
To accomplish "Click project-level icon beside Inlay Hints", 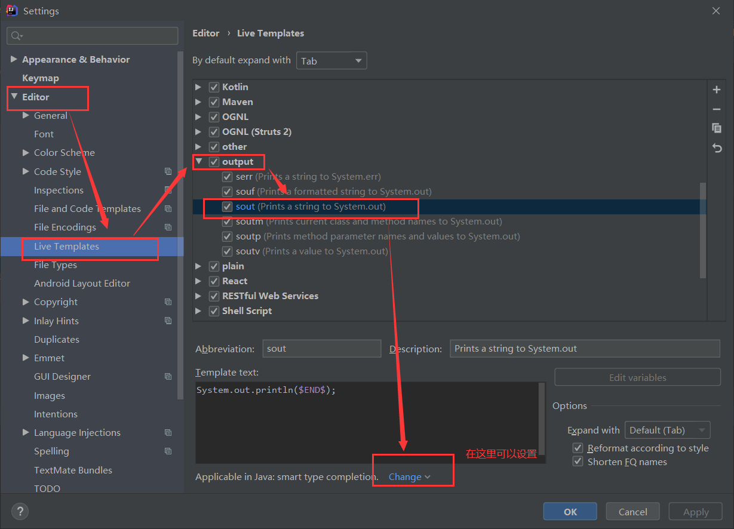I will [x=168, y=321].
